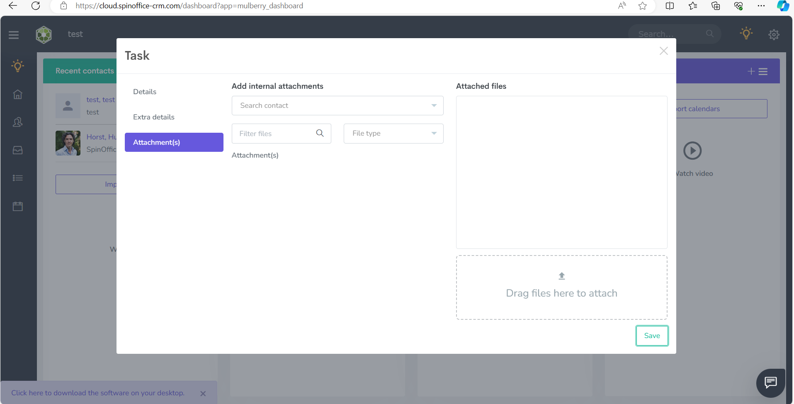Click the download software on desktop link
Viewport: 794px width, 404px height.
tap(98, 393)
